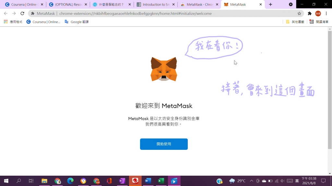Close the MetaMask - Chrome store tab

coord(217,5)
